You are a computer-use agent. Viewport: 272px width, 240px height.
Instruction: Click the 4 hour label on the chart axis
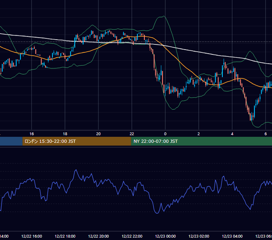232,134
